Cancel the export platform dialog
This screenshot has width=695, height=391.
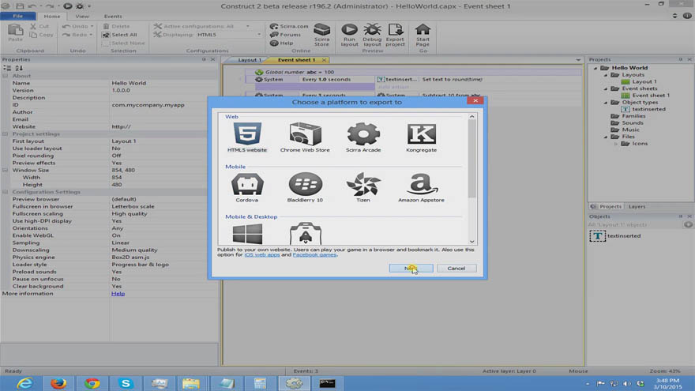[x=456, y=269]
